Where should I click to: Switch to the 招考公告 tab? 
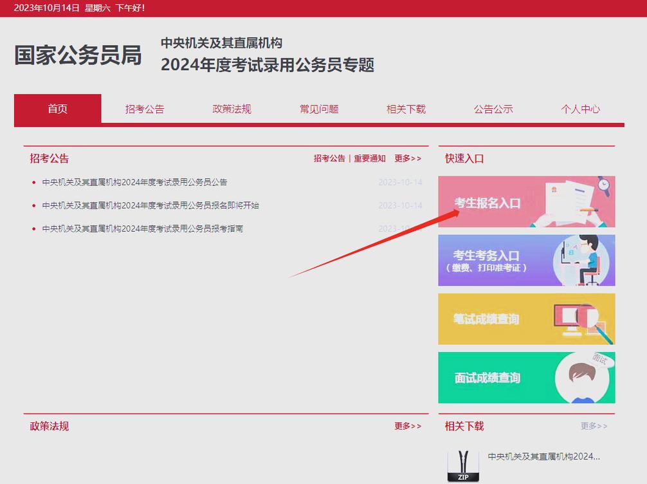pos(144,109)
